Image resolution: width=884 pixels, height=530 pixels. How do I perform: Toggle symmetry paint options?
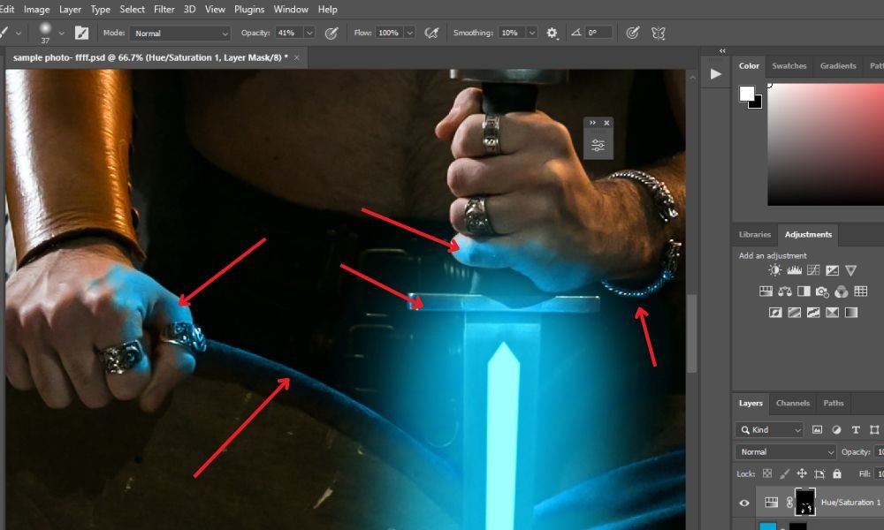coord(658,34)
